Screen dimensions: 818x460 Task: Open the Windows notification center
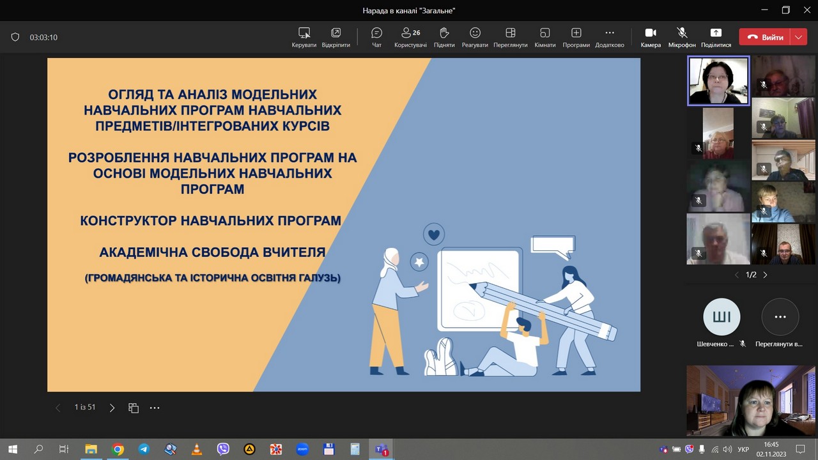point(800,449)
